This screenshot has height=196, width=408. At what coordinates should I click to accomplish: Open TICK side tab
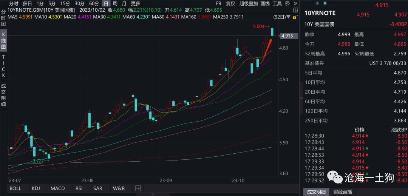point(3,66)
